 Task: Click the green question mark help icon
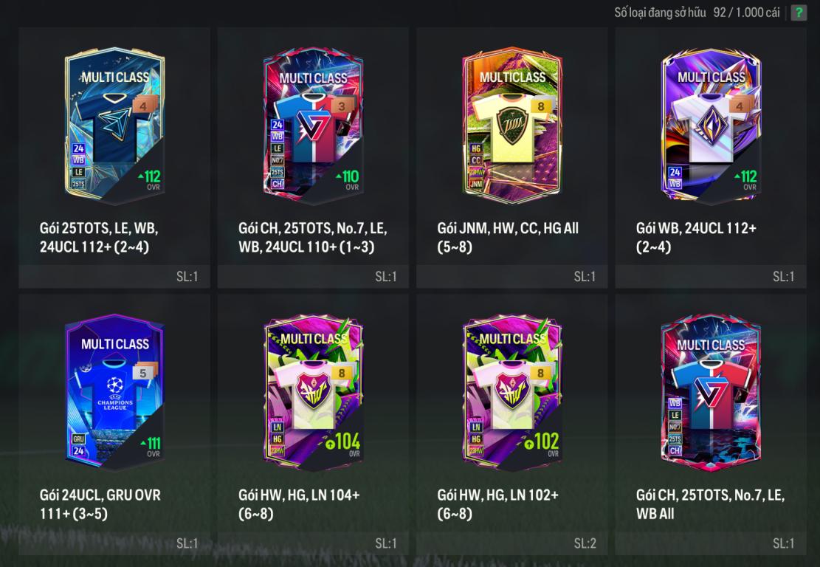(x=799, y=13)
